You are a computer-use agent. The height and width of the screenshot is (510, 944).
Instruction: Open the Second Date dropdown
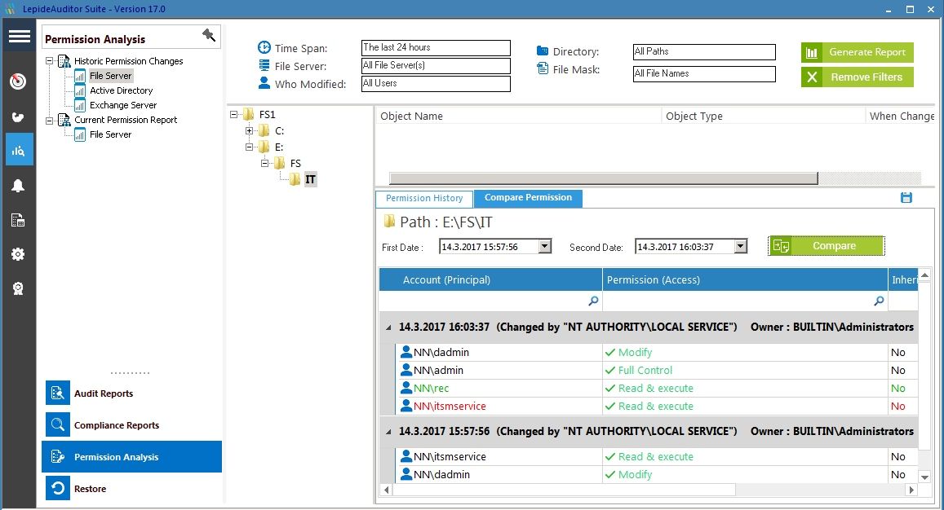coord(741,246)
